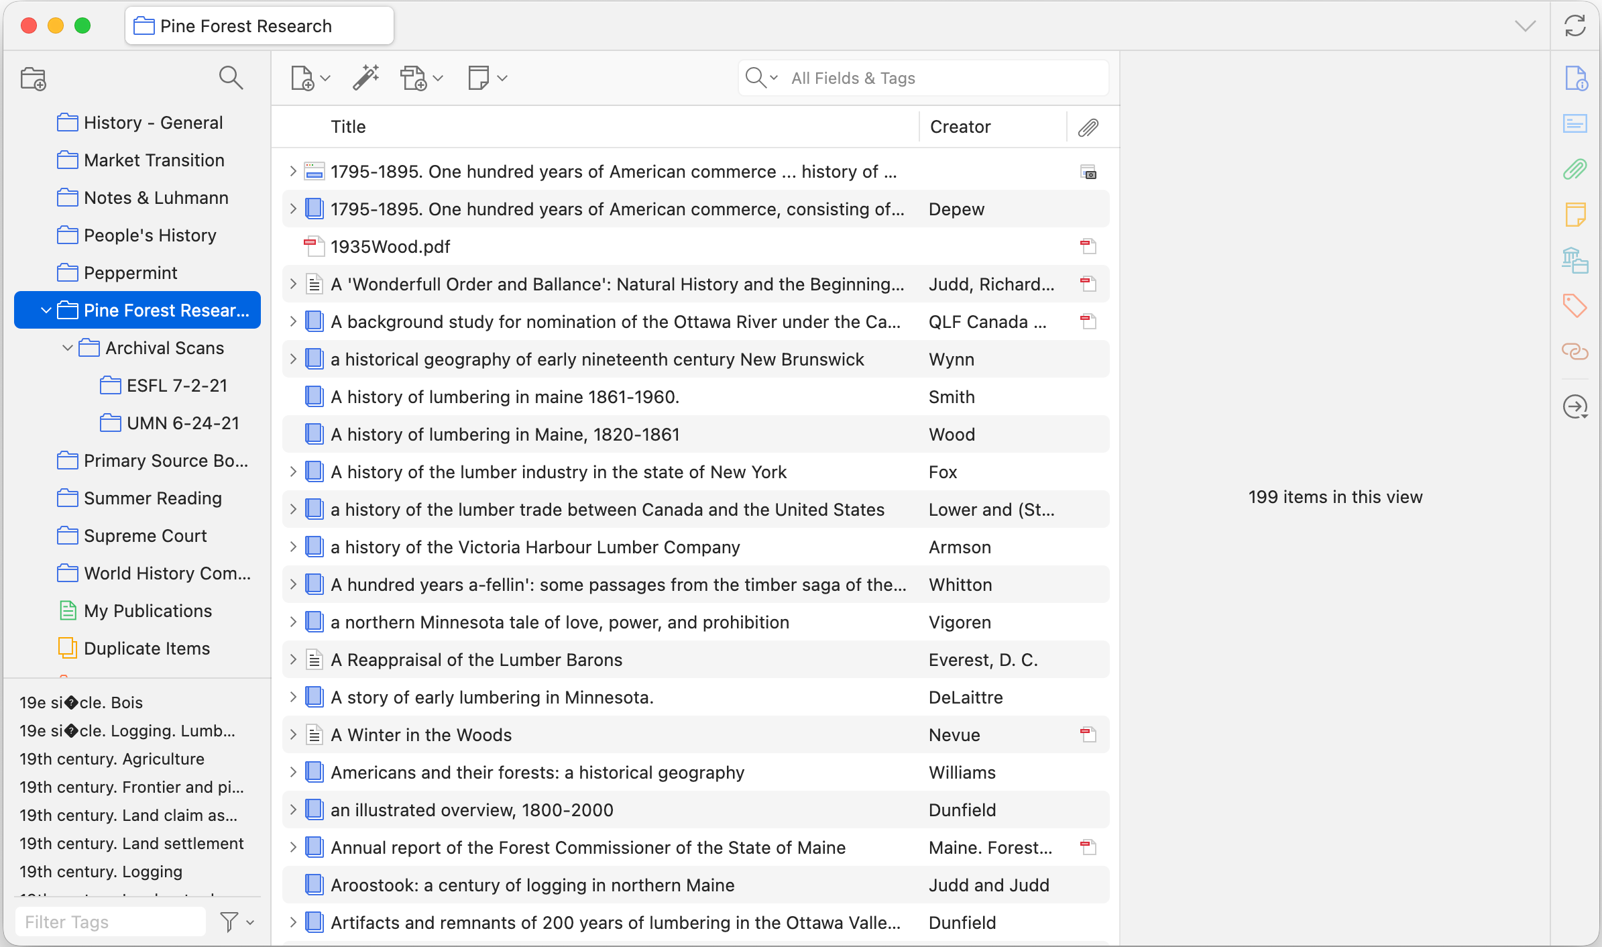Collapse the Archival Scans subcollection

67,348
